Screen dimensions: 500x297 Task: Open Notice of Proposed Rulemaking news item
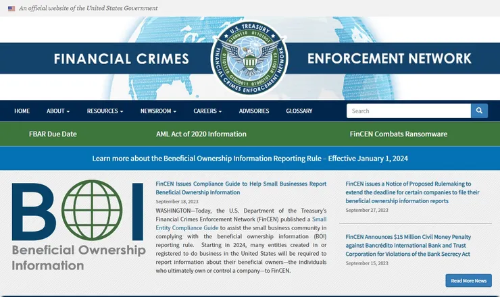point(412,192)
